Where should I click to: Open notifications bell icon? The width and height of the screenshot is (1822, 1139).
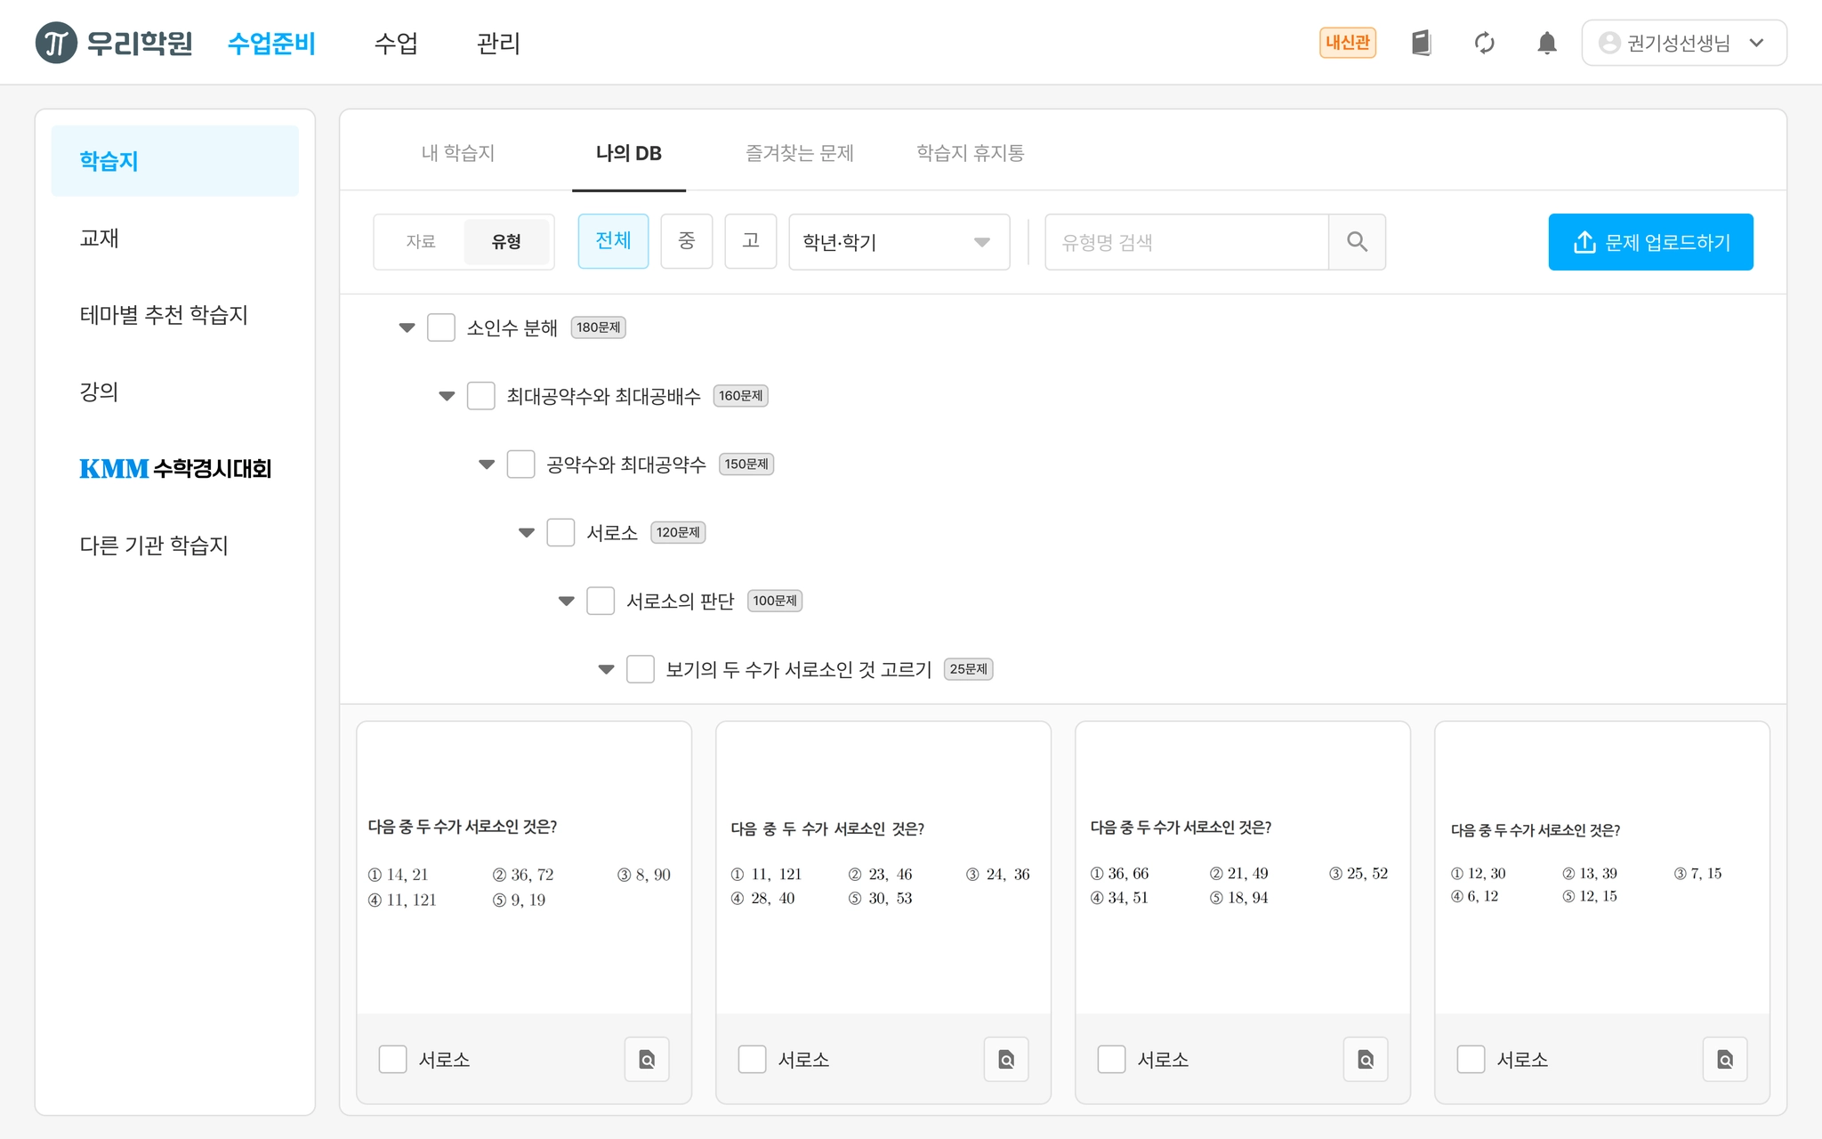pyautogui.click(x=1547, y=43)
